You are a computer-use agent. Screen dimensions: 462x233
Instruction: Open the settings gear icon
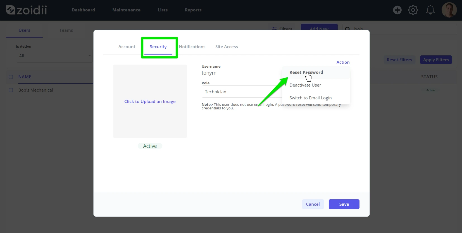tap(413, 10)
